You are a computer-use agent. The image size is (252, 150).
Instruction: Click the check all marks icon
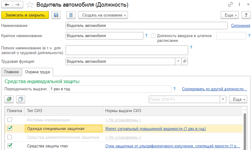9,99
